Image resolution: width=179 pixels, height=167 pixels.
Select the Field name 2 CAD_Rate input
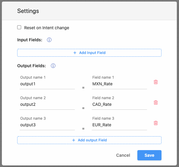point(119,105)
